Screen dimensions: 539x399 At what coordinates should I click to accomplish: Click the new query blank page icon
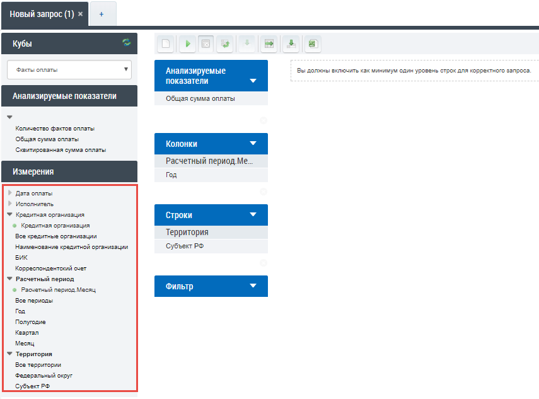click(166, 43)
